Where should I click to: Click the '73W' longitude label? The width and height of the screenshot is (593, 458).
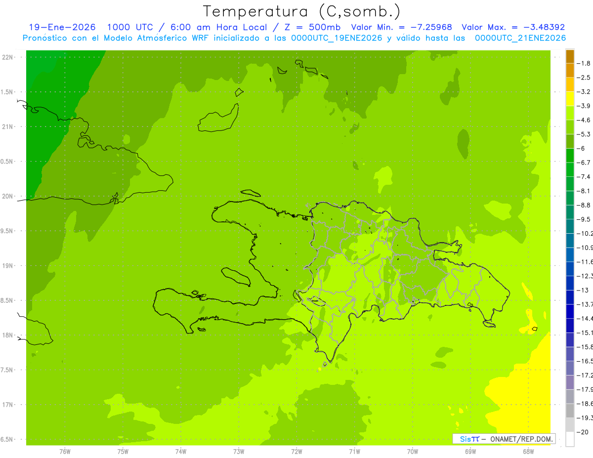[x=239, y=452]
